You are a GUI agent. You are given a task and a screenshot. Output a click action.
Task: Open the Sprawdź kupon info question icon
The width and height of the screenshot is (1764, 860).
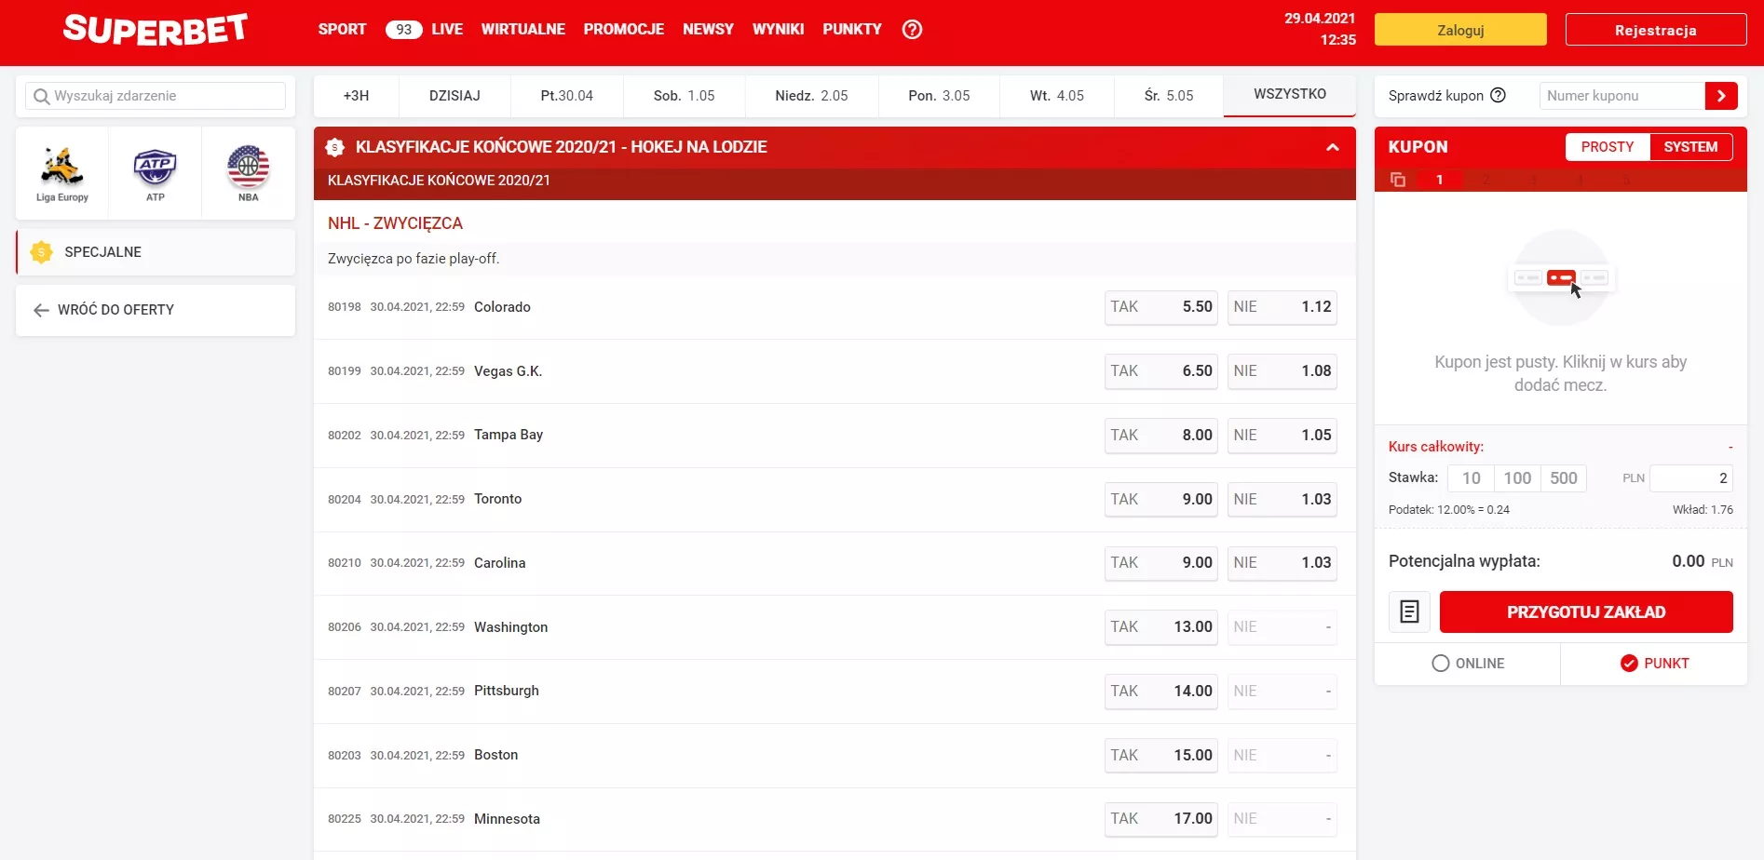coord(1498,95)
